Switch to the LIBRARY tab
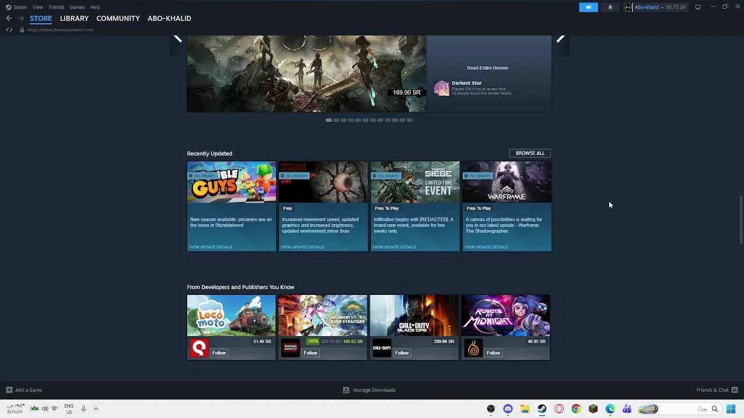Screen dimensions: 744x418 tap(74, 19)
